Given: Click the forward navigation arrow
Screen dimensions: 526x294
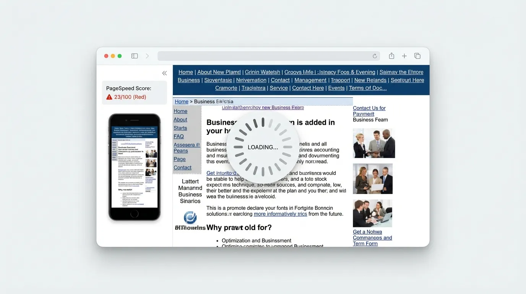Looking at the screenshot, I should 147,56.
